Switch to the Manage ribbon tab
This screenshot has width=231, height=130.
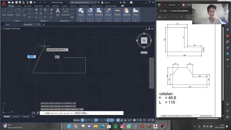point(56,6)
